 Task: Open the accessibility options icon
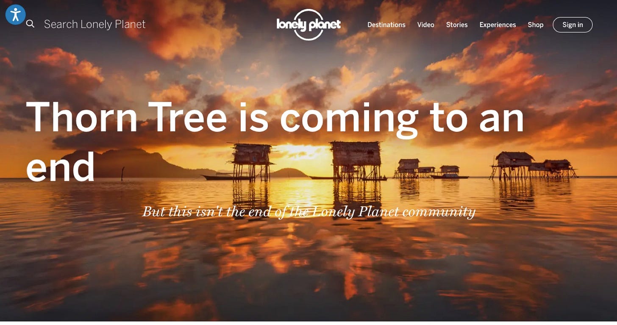point(16,15)
